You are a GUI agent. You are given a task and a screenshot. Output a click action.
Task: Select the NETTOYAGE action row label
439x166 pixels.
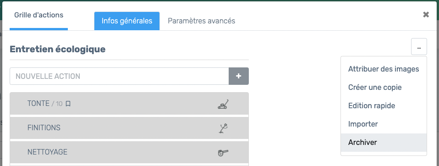(x=47, y=152)
